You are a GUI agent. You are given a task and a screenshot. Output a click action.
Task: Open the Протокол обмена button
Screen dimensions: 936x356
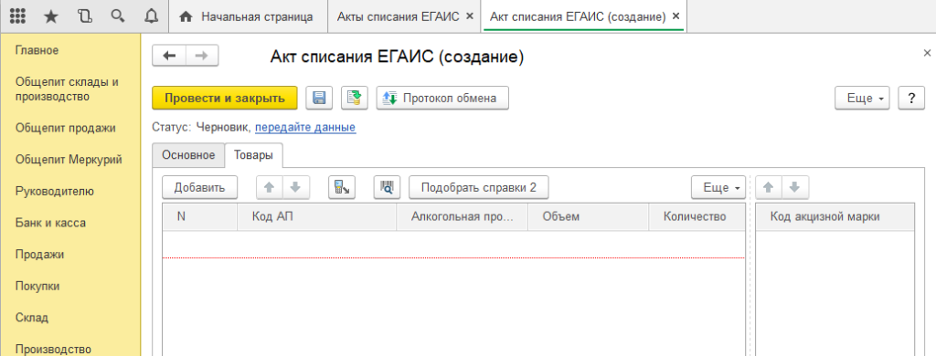coord(442,98)
